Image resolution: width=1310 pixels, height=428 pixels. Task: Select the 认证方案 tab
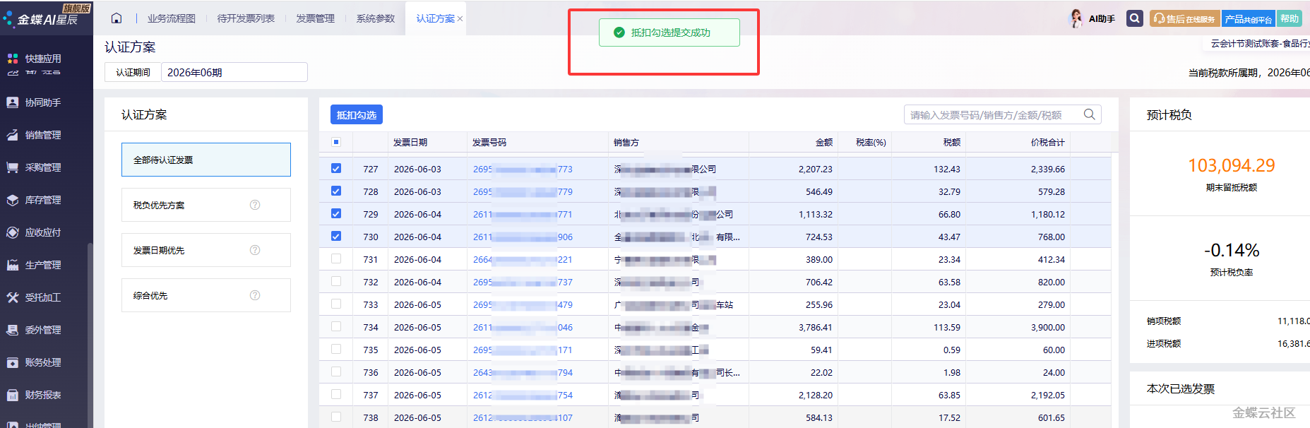[435, 18]
